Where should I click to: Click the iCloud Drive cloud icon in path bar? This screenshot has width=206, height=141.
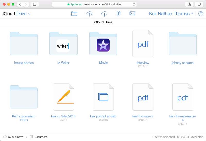[5, 137]
